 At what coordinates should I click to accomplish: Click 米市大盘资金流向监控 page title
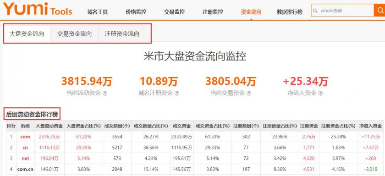tap(195, 57)
